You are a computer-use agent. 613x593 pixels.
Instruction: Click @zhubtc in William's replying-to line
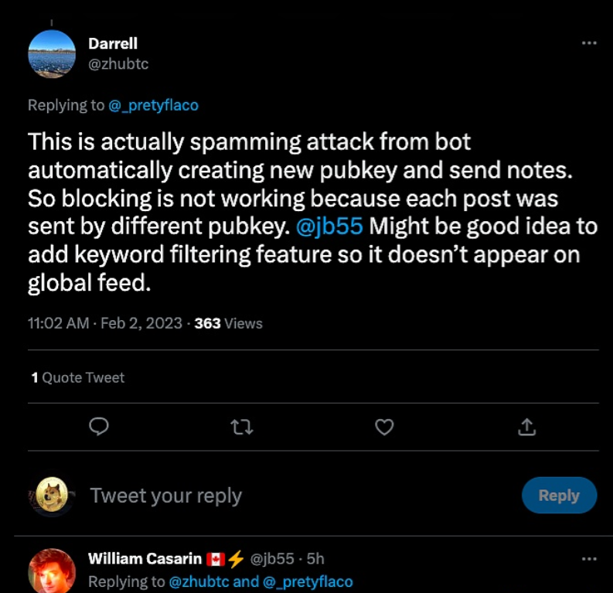click(x=199, y=581)
